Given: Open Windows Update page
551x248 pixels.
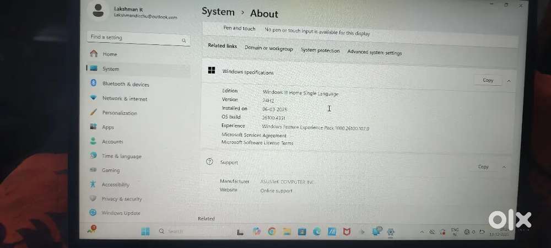Looking at the screenshot, I should (120, 213).
